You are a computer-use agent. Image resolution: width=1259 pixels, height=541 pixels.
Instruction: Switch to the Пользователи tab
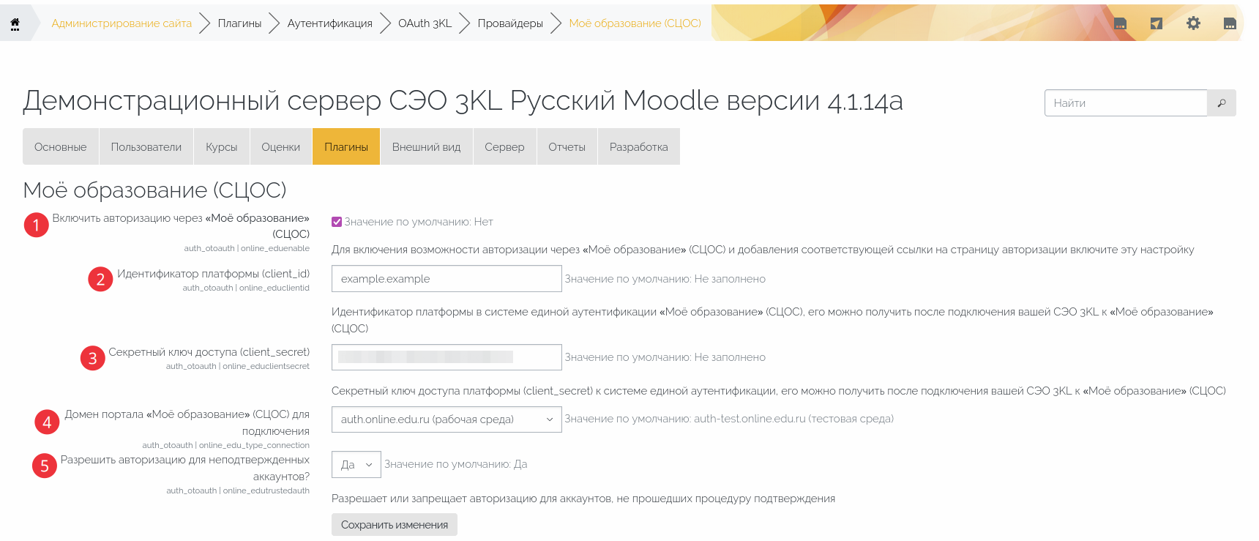(x=146, y=146)
